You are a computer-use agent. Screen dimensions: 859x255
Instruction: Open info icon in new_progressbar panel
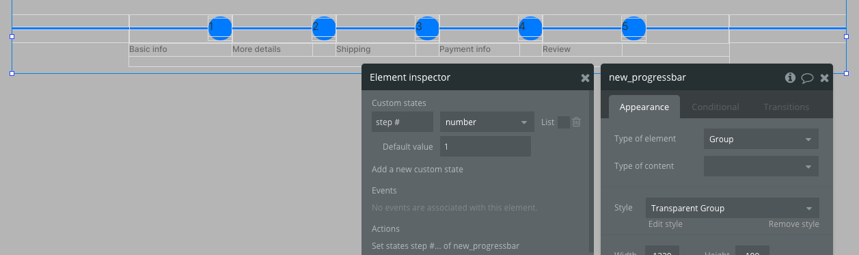[791, 78]
